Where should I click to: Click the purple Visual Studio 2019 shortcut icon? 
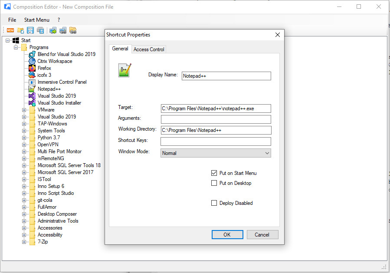[32, 96]
